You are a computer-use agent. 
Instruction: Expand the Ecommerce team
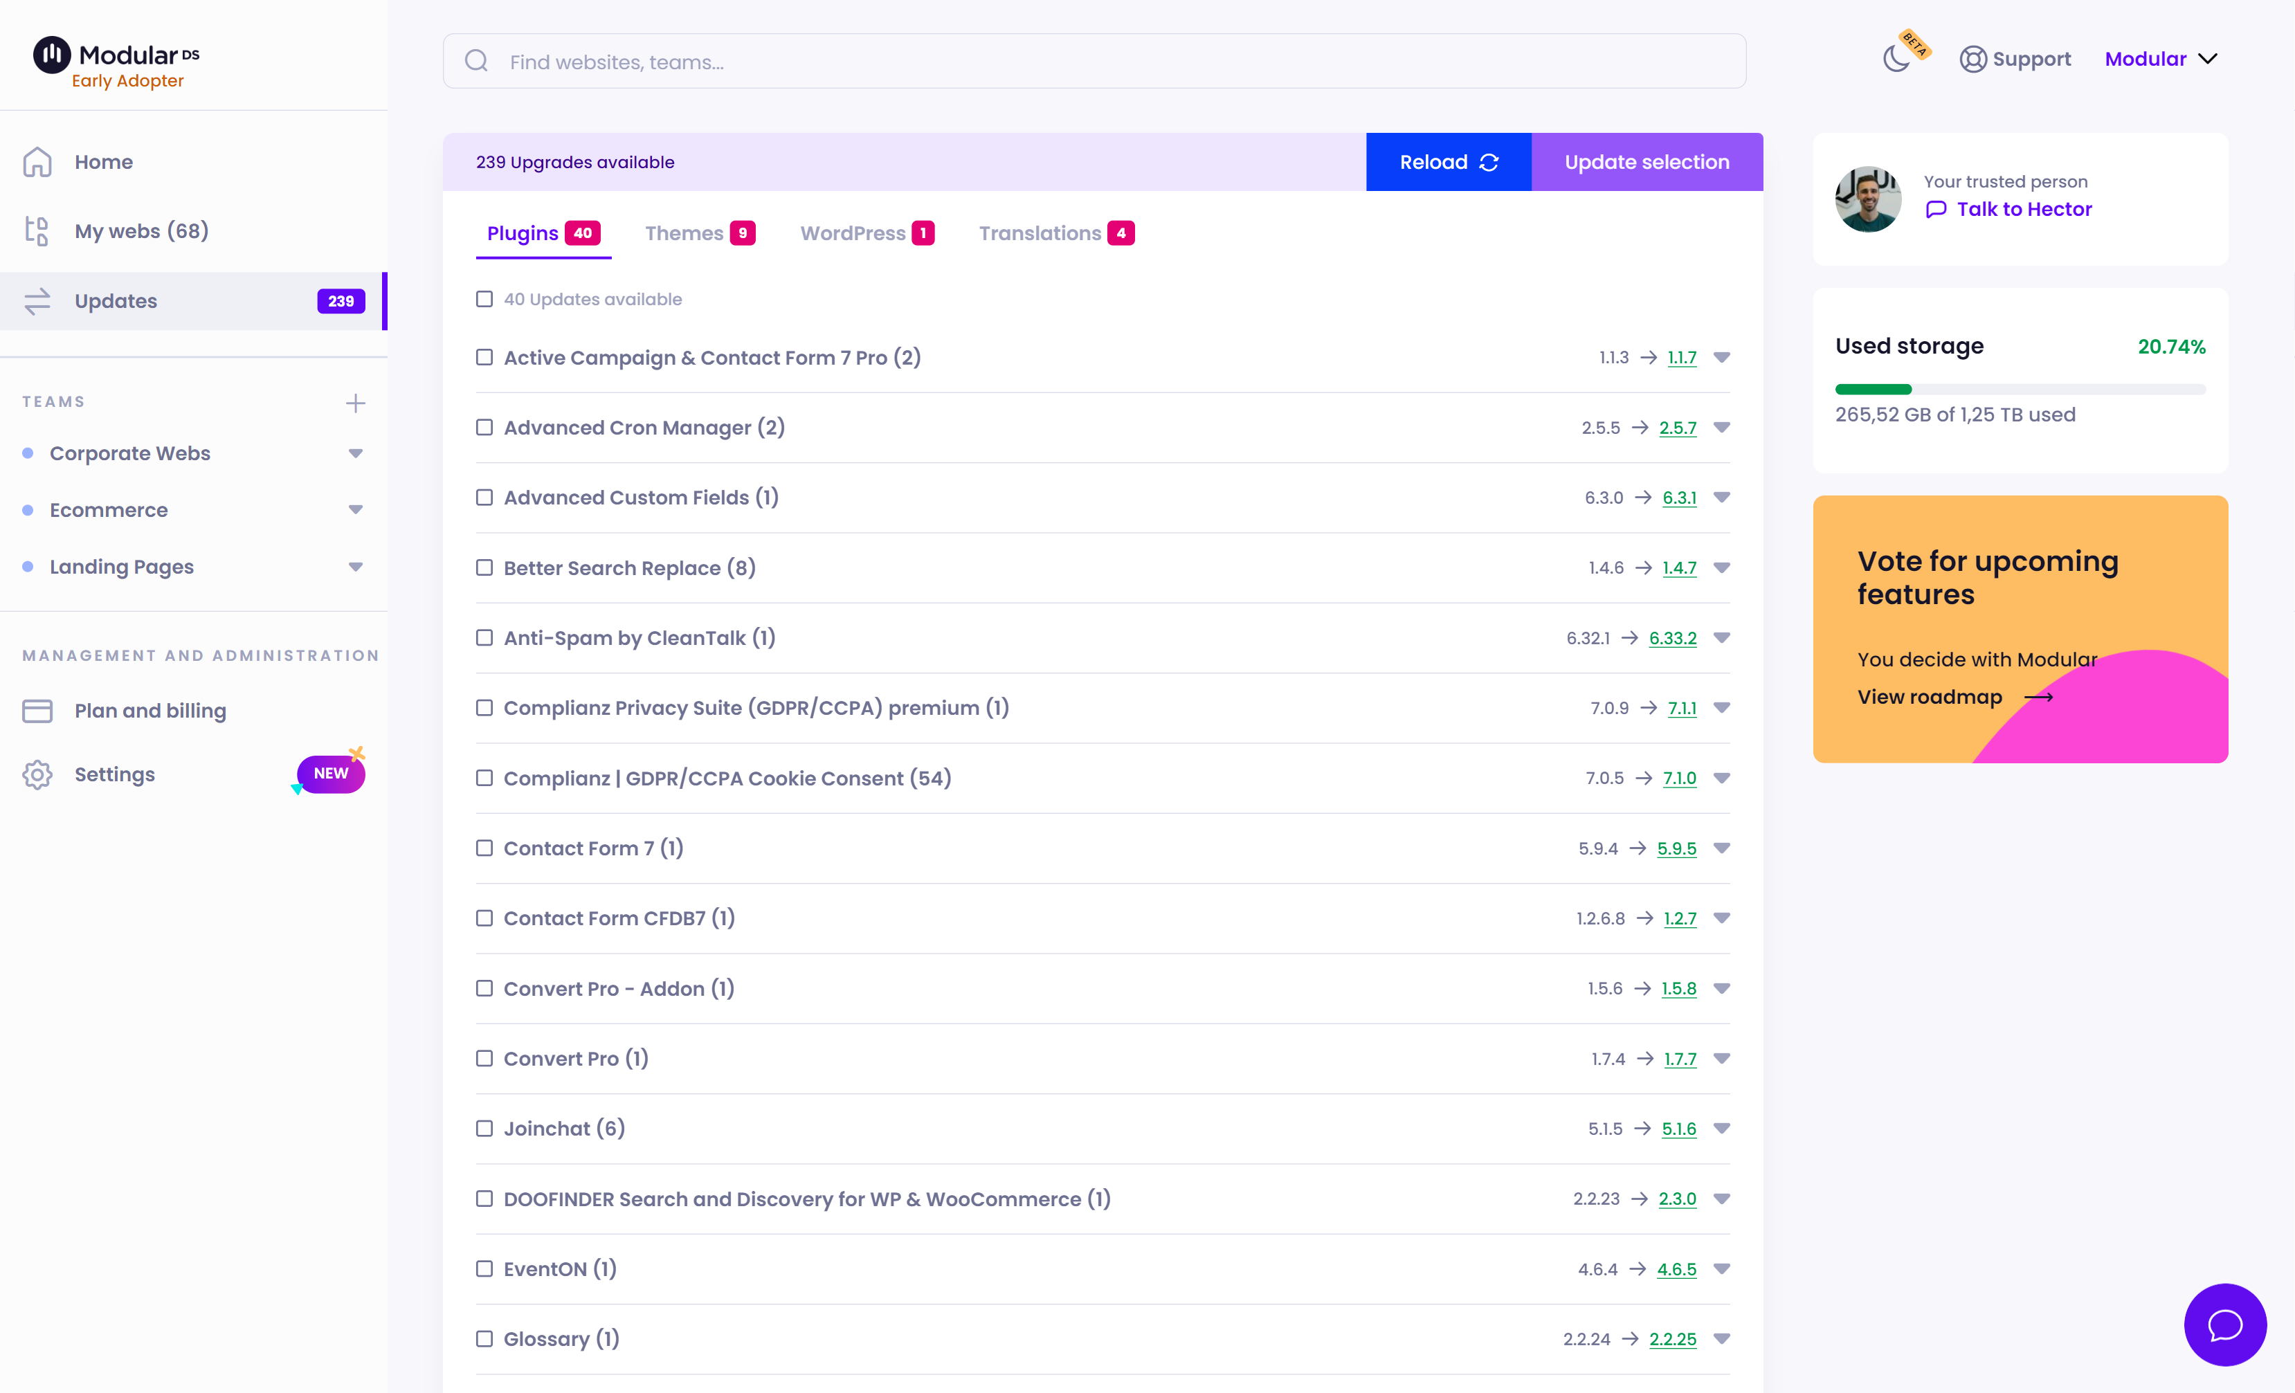(x=355, y=510)
